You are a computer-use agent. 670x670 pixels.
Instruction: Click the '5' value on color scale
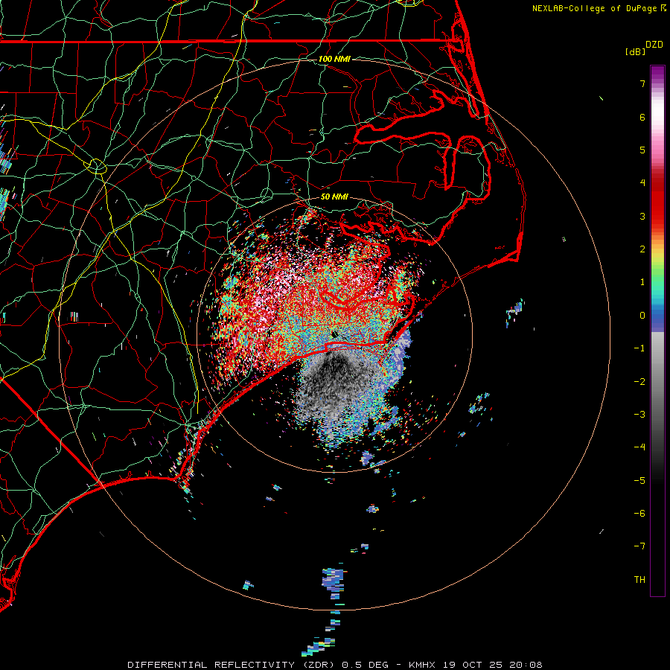642,150
